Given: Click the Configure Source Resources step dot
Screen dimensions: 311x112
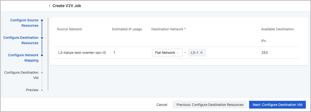Looking at the screenshot, I should pos(42,20).
